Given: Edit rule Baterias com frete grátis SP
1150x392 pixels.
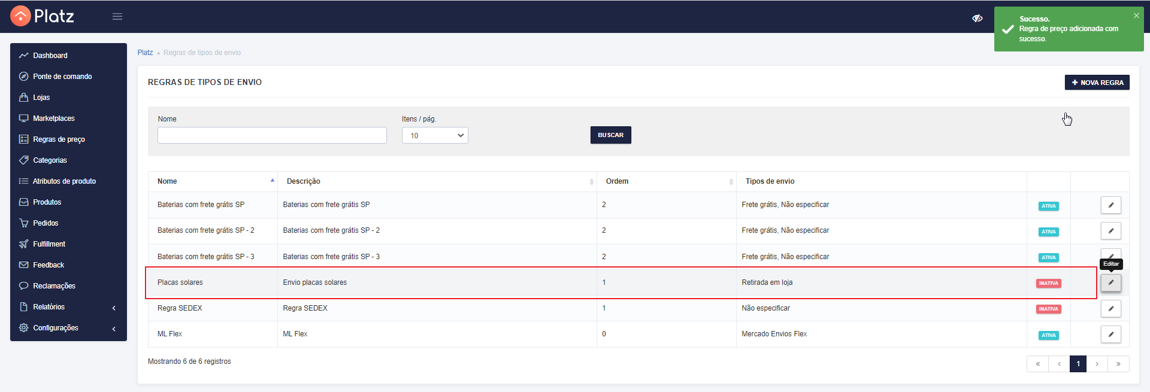Looking at the screenshot, I should tap(1110, 205).
